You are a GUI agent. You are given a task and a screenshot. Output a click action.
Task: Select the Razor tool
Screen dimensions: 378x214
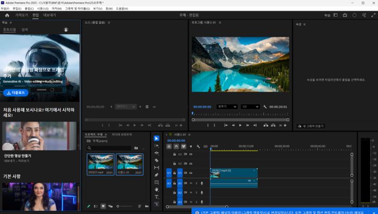pyautogui.click(x=156, y=160)
